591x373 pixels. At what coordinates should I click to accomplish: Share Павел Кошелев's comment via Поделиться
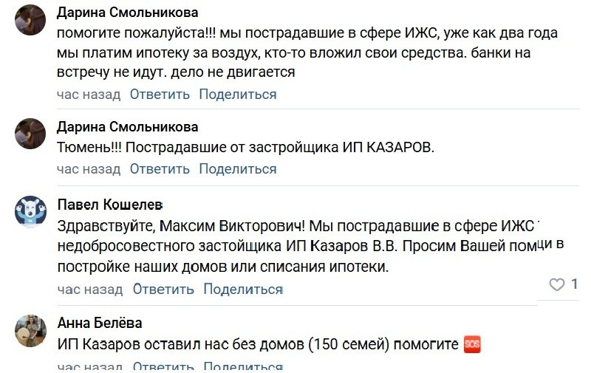tap(243, 289)
